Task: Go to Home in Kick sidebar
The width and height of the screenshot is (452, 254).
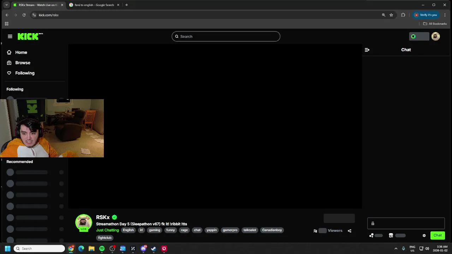Action: pyautogui.click(x=21, y=52)
